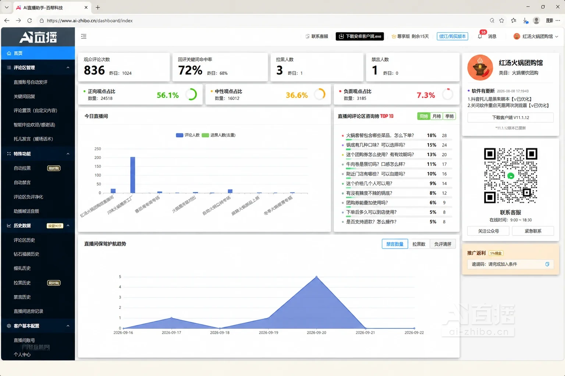Click the 联系客服 headset icon
This screenshot has height=376, width=565.
[308, 36]
